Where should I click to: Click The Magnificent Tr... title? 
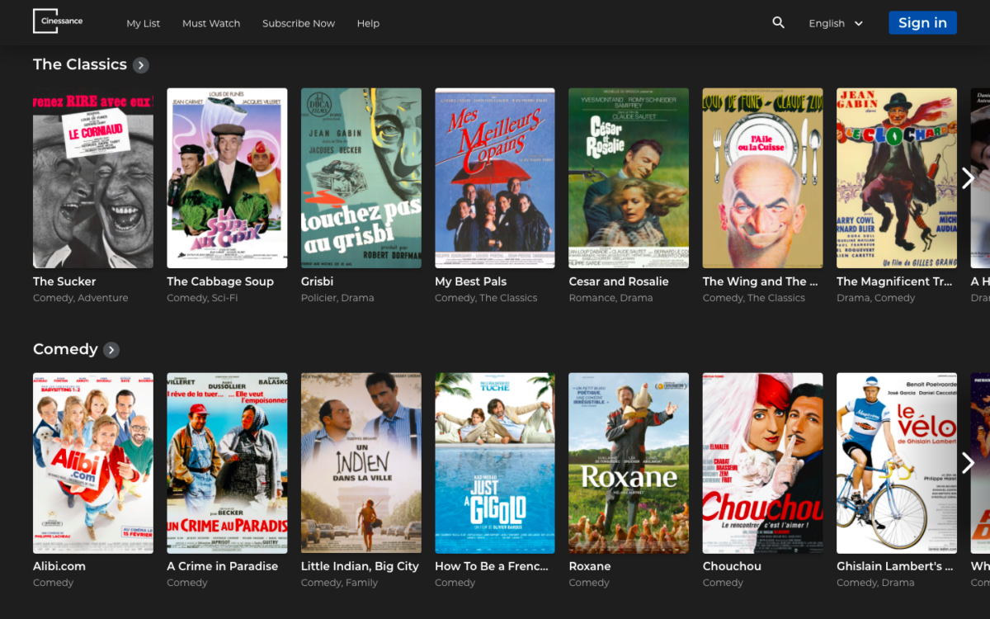pos(895,281)
